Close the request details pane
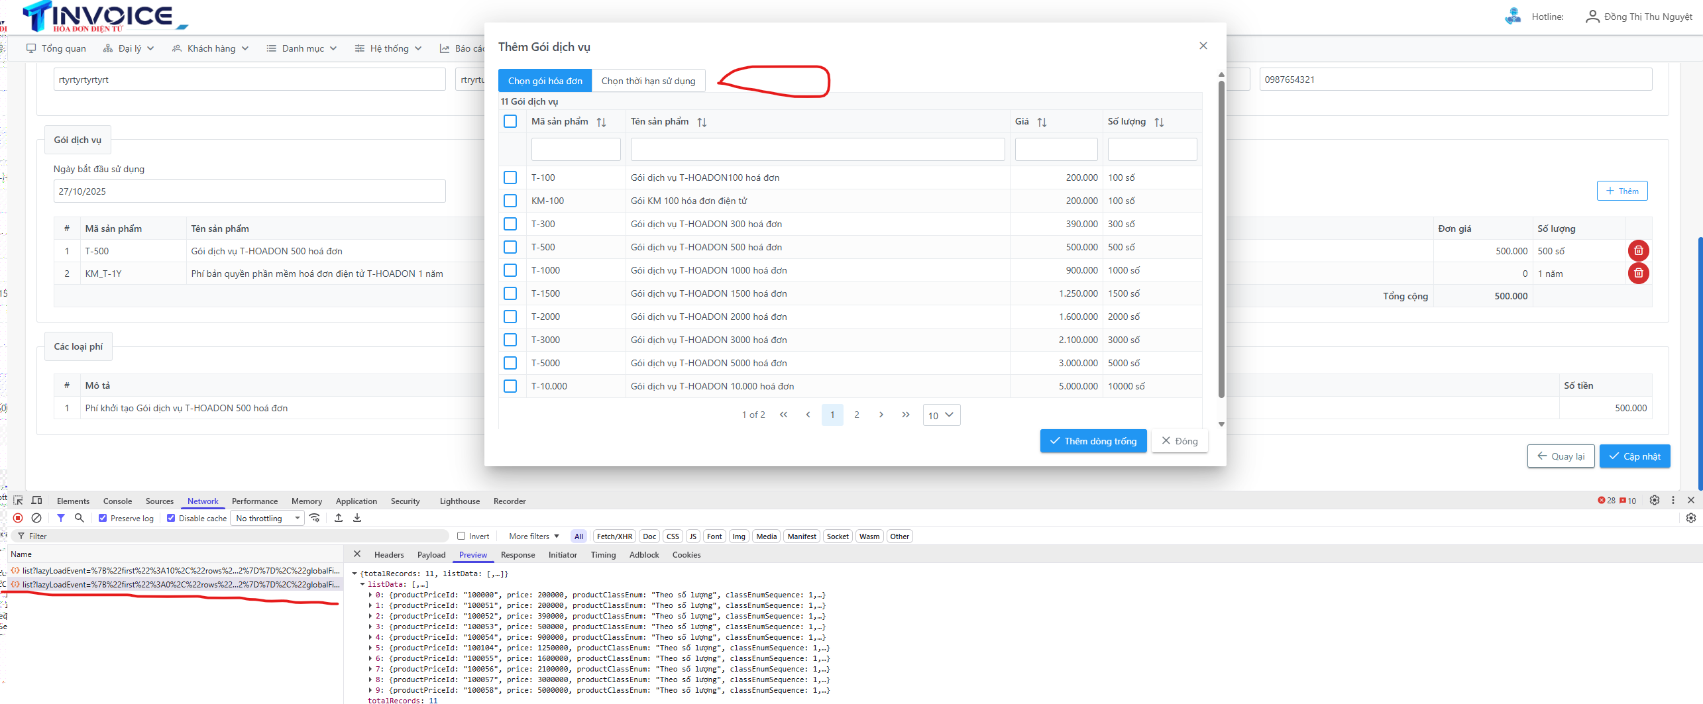The image size is (1703, 704). pyautogui.click(x=357, y=554)
